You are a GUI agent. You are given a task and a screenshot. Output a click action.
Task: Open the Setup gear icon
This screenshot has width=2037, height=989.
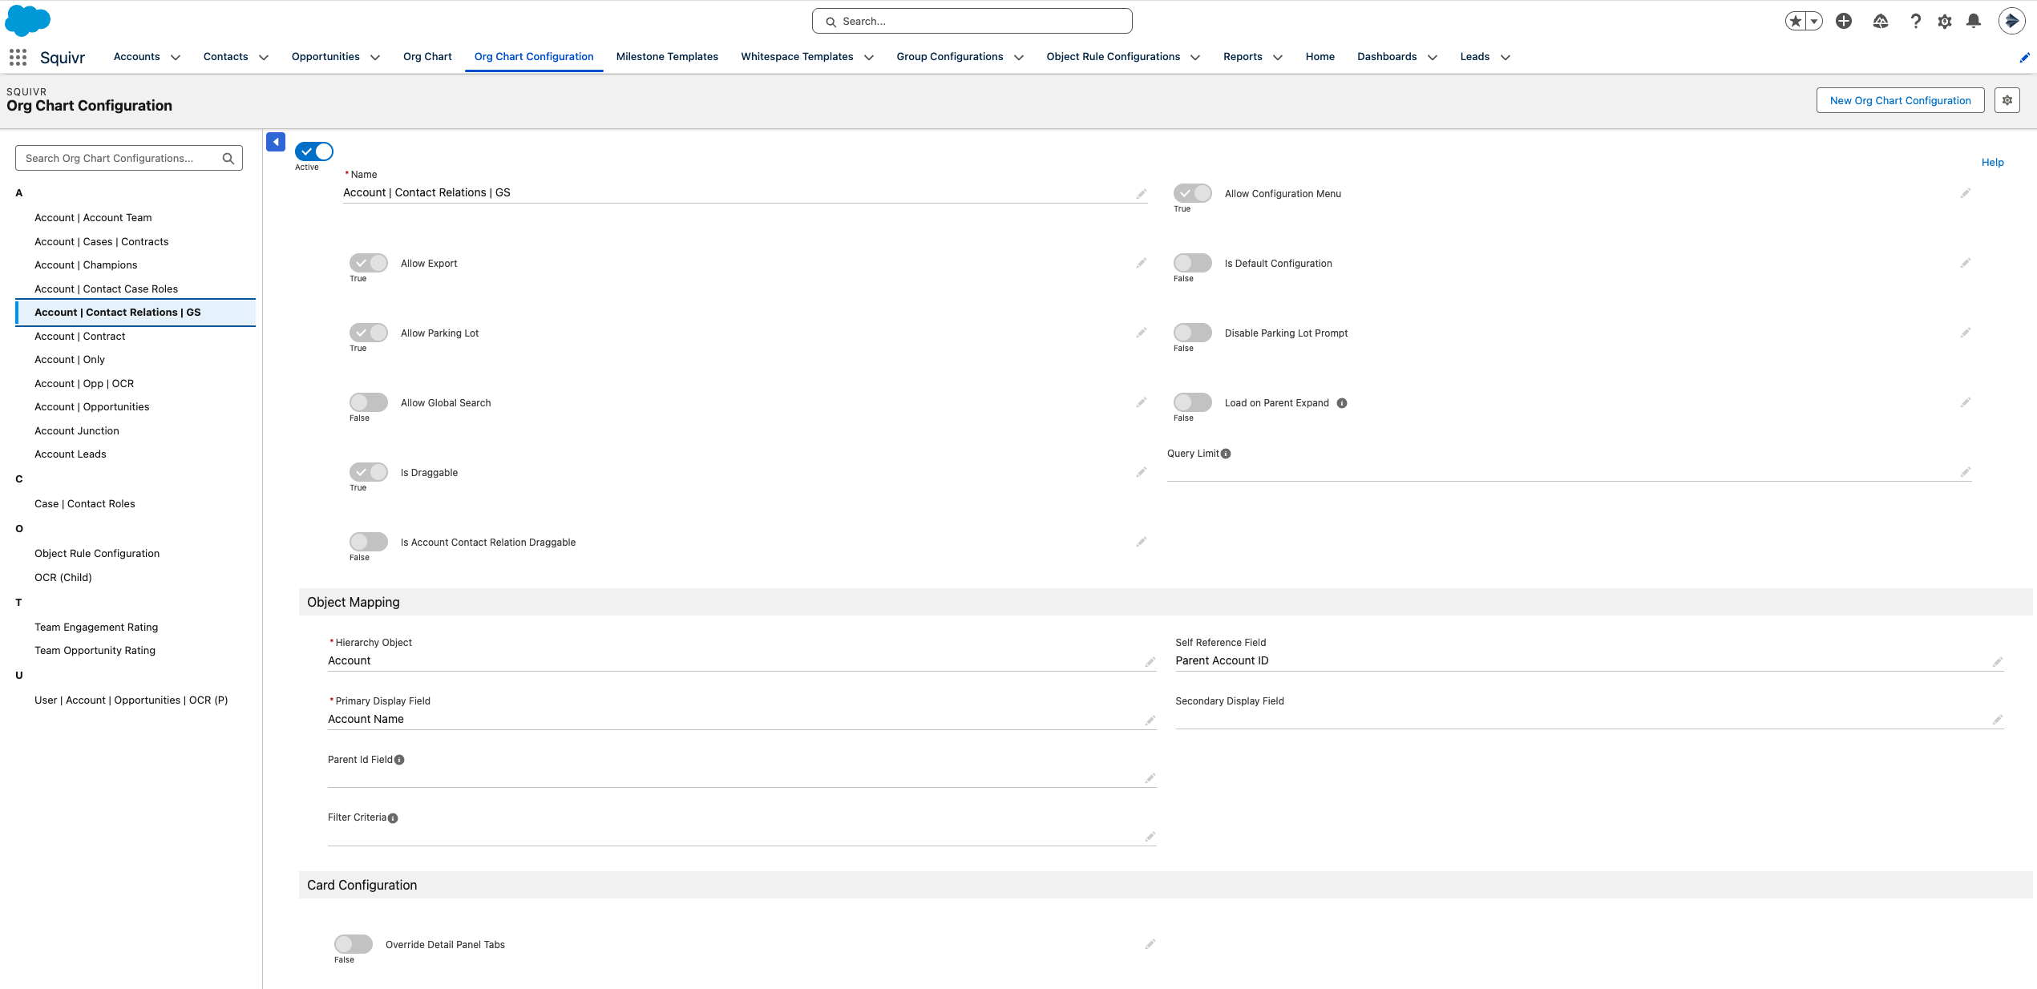[x=1944, y=21]
